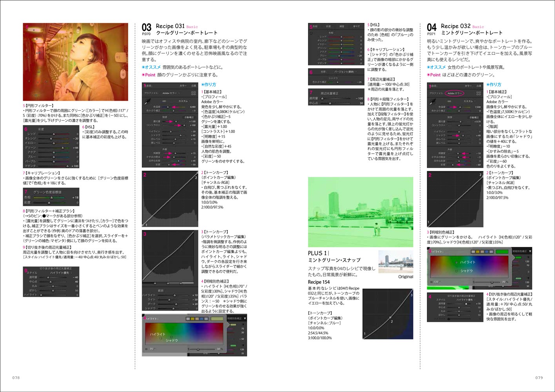Screen dimensions: 555x392
Task: Pick the white balance eyedropper in Recipe 031 panel
Action: [x=148, y=102]
